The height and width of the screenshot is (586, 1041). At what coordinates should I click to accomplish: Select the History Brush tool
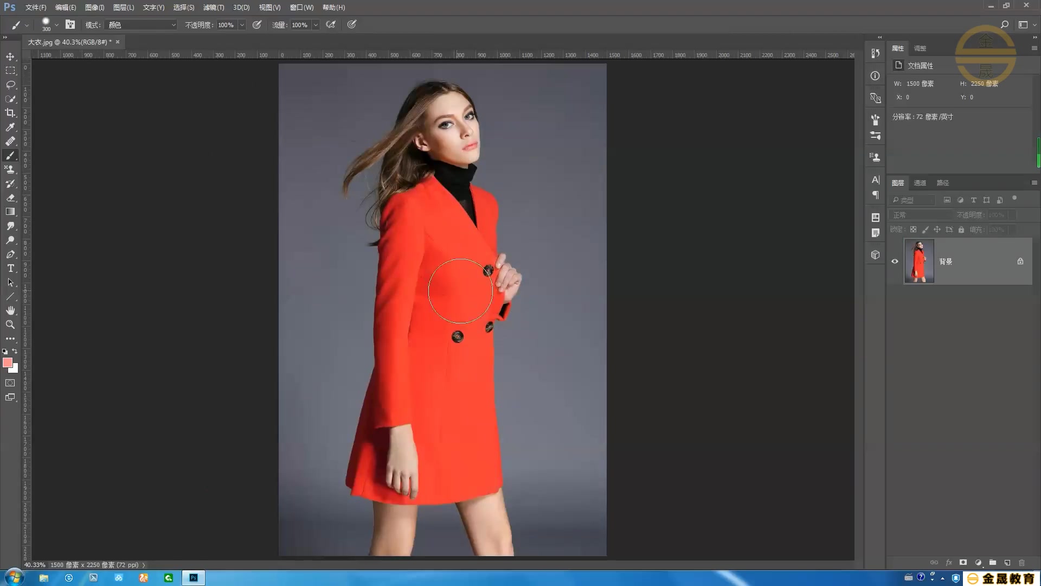[x=10, y=183]
